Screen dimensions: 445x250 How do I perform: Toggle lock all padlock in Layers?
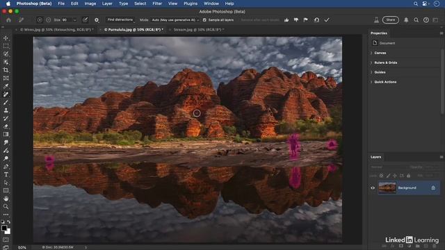[x=408, y=176]
